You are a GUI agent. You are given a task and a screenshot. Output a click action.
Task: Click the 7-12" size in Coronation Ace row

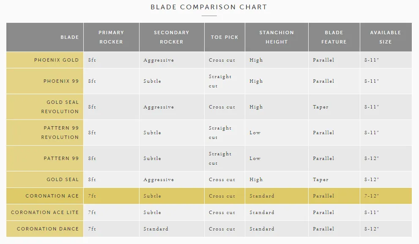[372, 196]
